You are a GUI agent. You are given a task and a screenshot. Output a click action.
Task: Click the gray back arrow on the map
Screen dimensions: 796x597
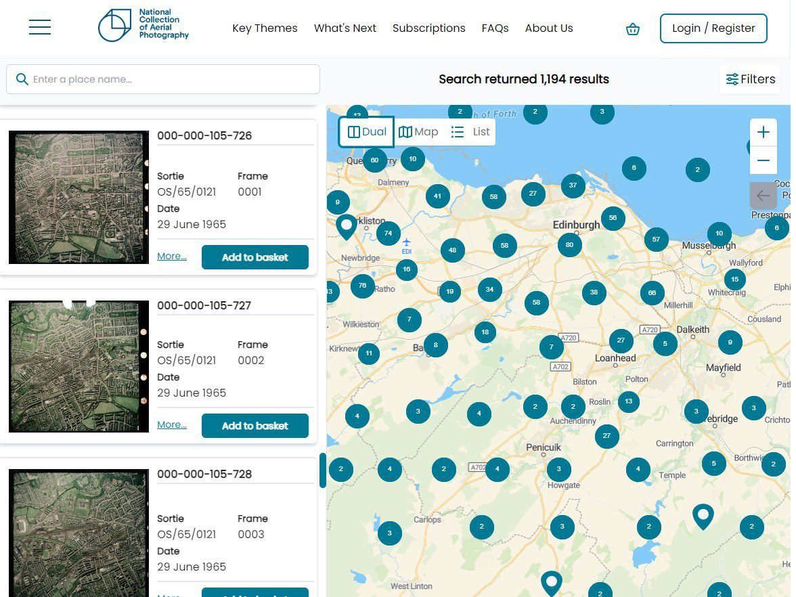(763, 196)
